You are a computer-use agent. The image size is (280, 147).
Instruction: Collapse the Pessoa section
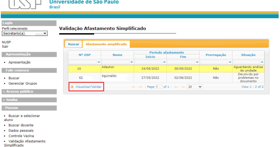point(29,108)
